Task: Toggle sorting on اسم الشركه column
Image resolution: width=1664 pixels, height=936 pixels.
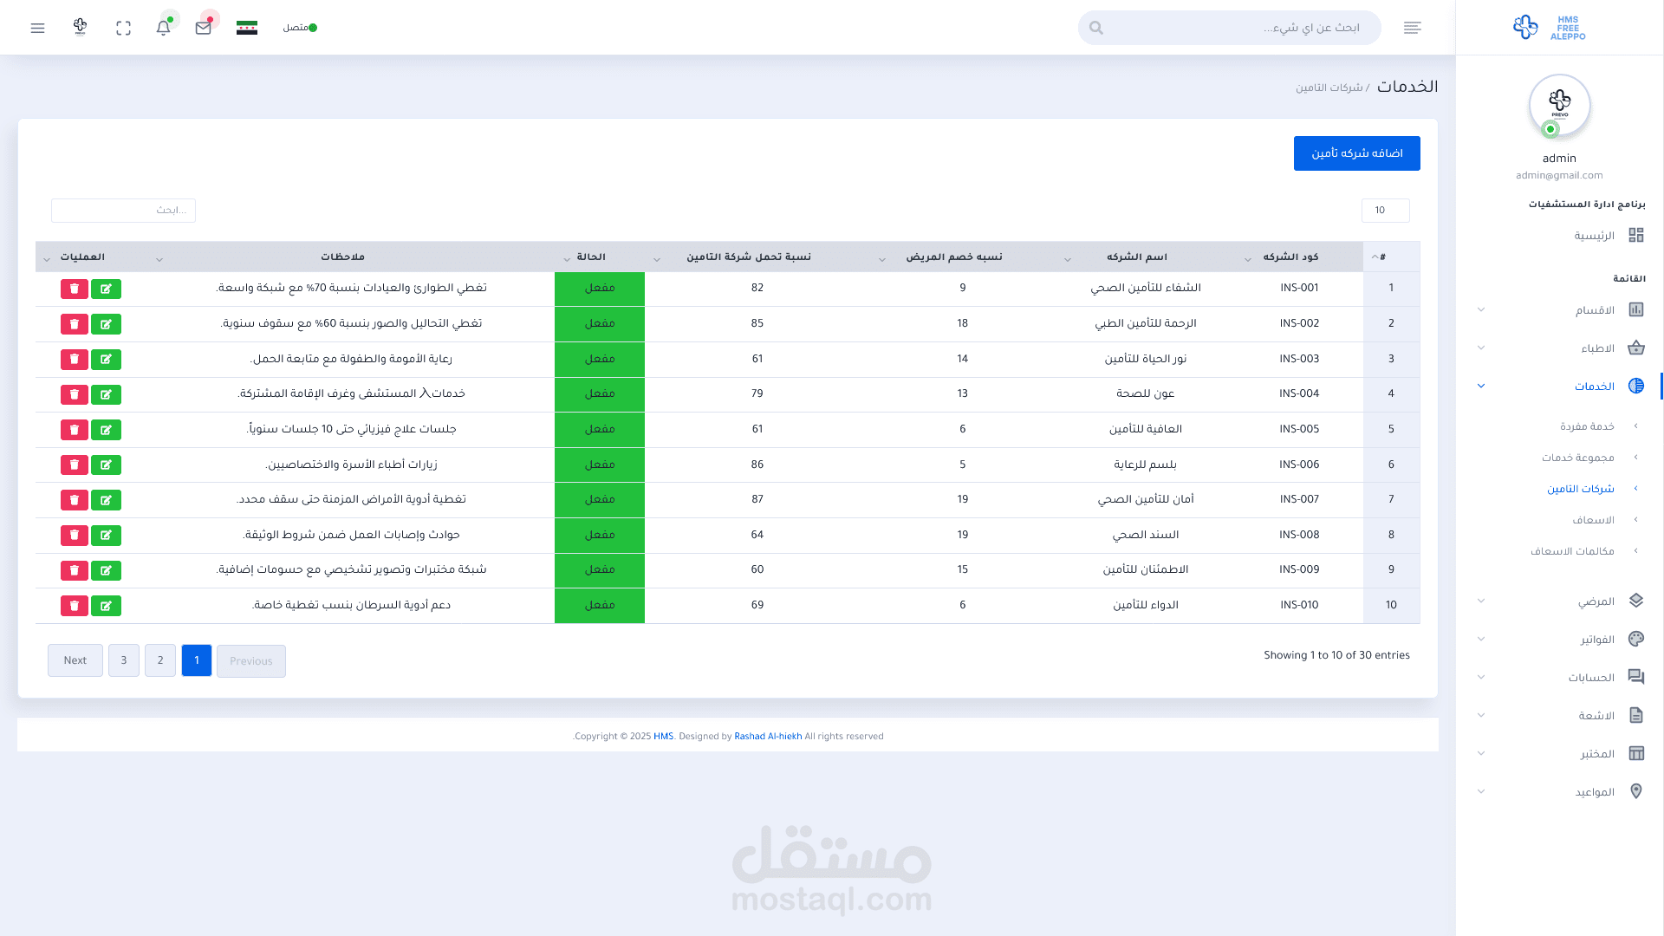Action: pyautogui.click(x=1136, y=257)
